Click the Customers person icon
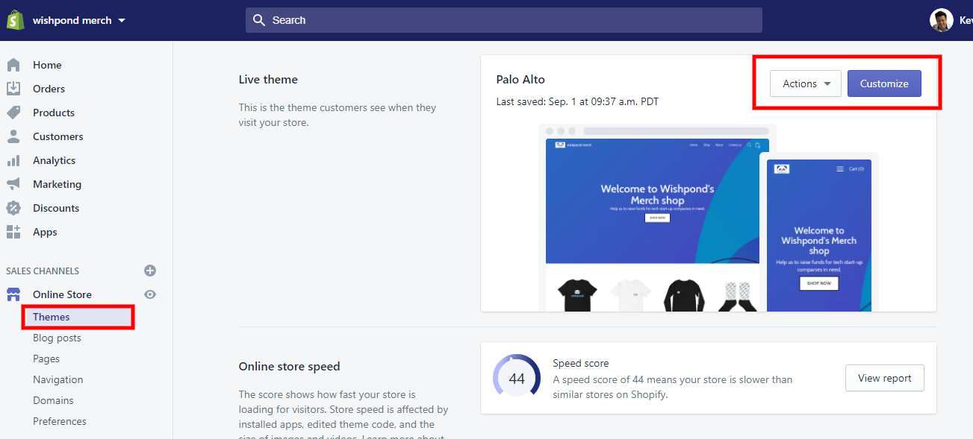Image resolution: width=973 pixels, height=439 pixels. point(13,136)
